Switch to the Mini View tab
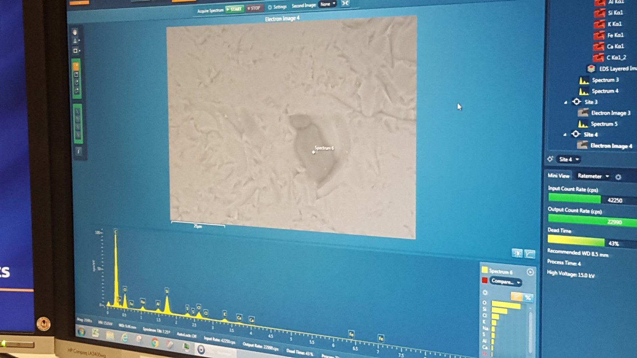637x358 pixels. (558, 175)
